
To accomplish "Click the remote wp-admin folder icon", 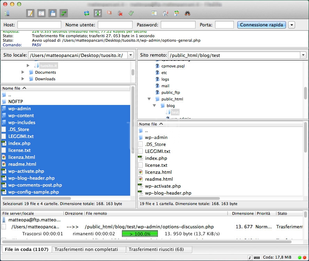I will [141, 137].
